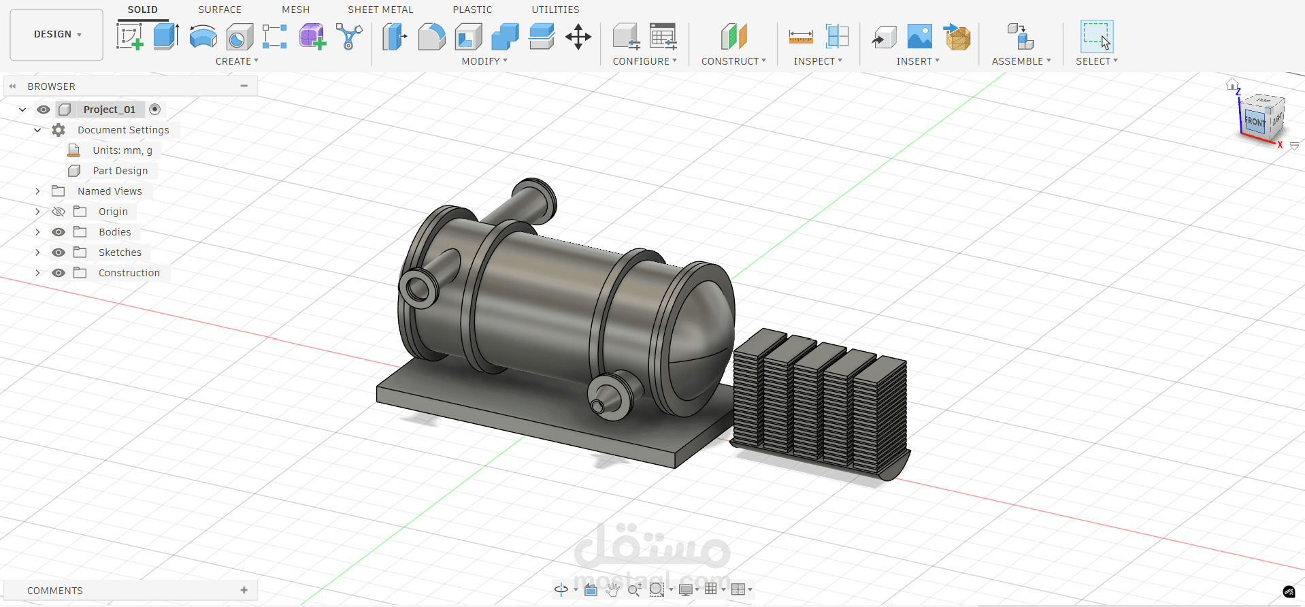1305x607 pixels.
Task: Select the Fillet tool
Action: pos(431,37)
